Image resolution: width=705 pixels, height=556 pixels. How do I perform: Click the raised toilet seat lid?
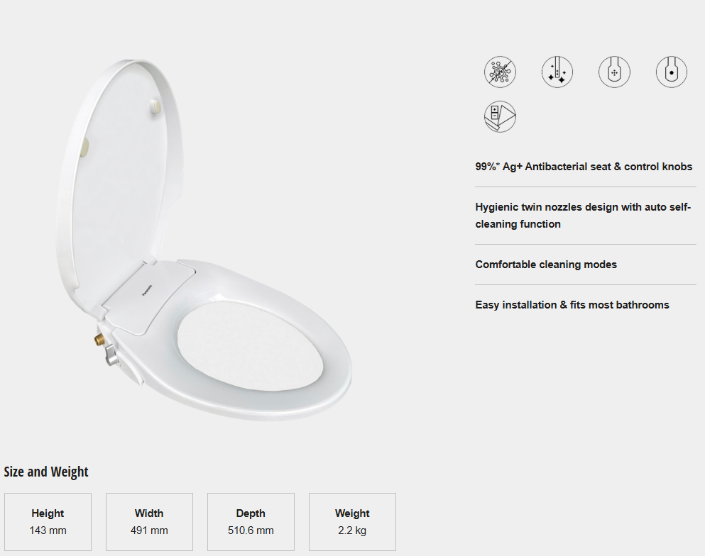click(x=119, y=179)
